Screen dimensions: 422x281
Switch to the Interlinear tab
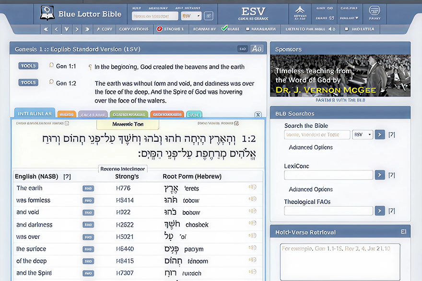point(35,113)
